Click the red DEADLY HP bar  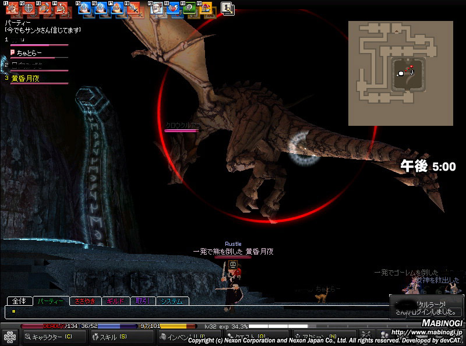50,326
